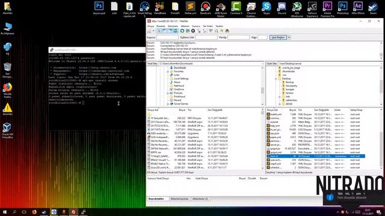Open Adobe Premiere Pro desktop shortcut
Image resolution: width=385 pixels, height=216 pixels.
(x=327, y=10)
